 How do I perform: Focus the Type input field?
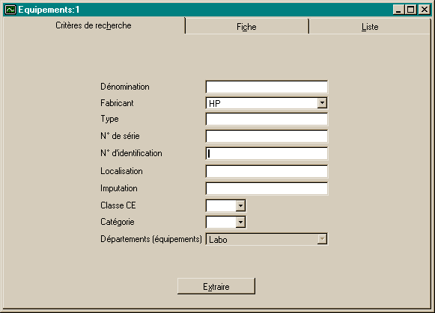(267, 120)
